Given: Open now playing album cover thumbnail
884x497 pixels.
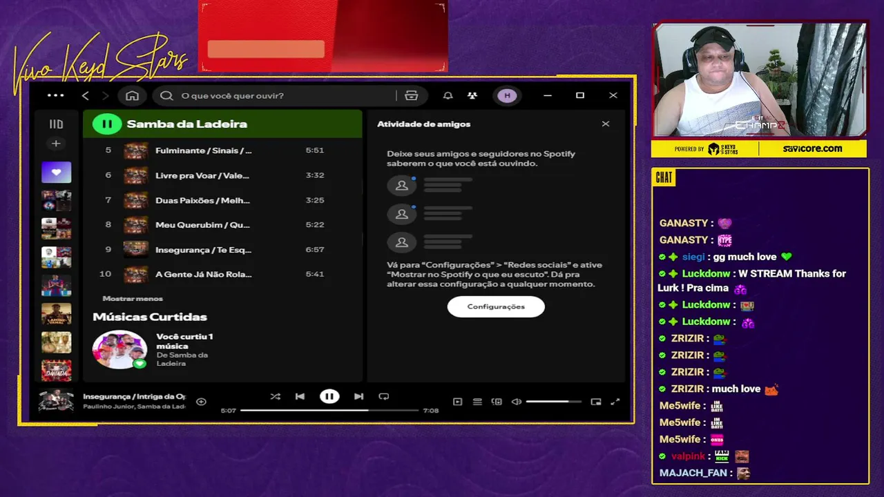Looking at the screenshot, I should [x=56, y=401].
